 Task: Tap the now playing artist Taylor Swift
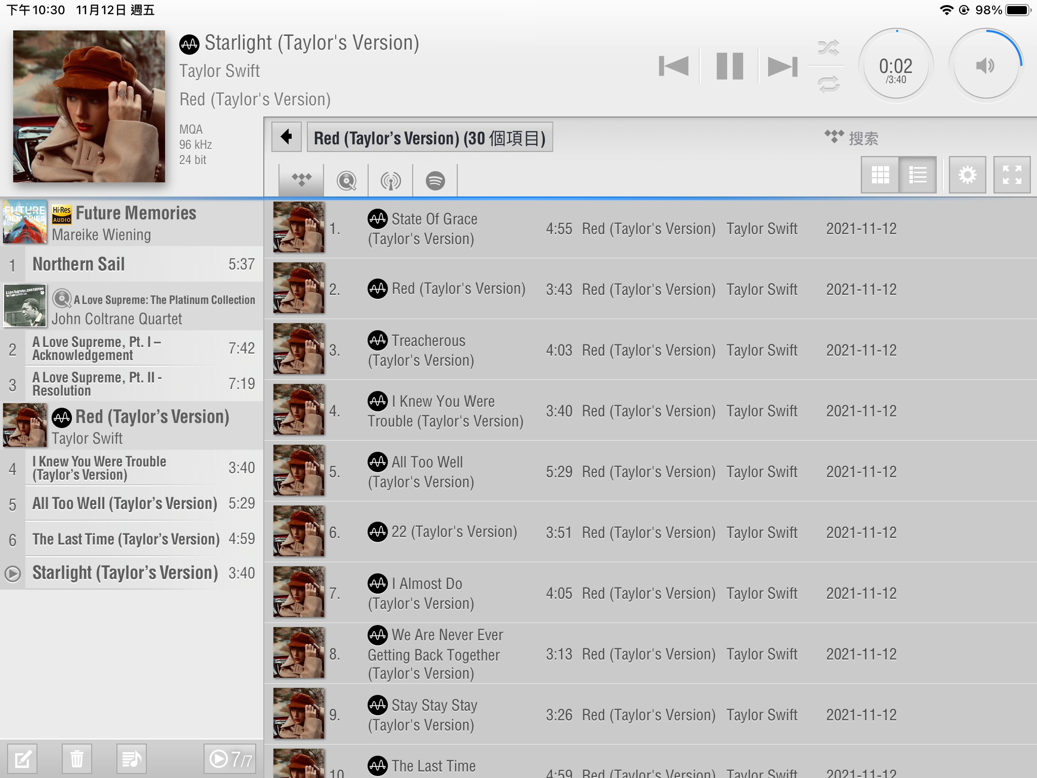pyautogui.click(x=220, y=71)
